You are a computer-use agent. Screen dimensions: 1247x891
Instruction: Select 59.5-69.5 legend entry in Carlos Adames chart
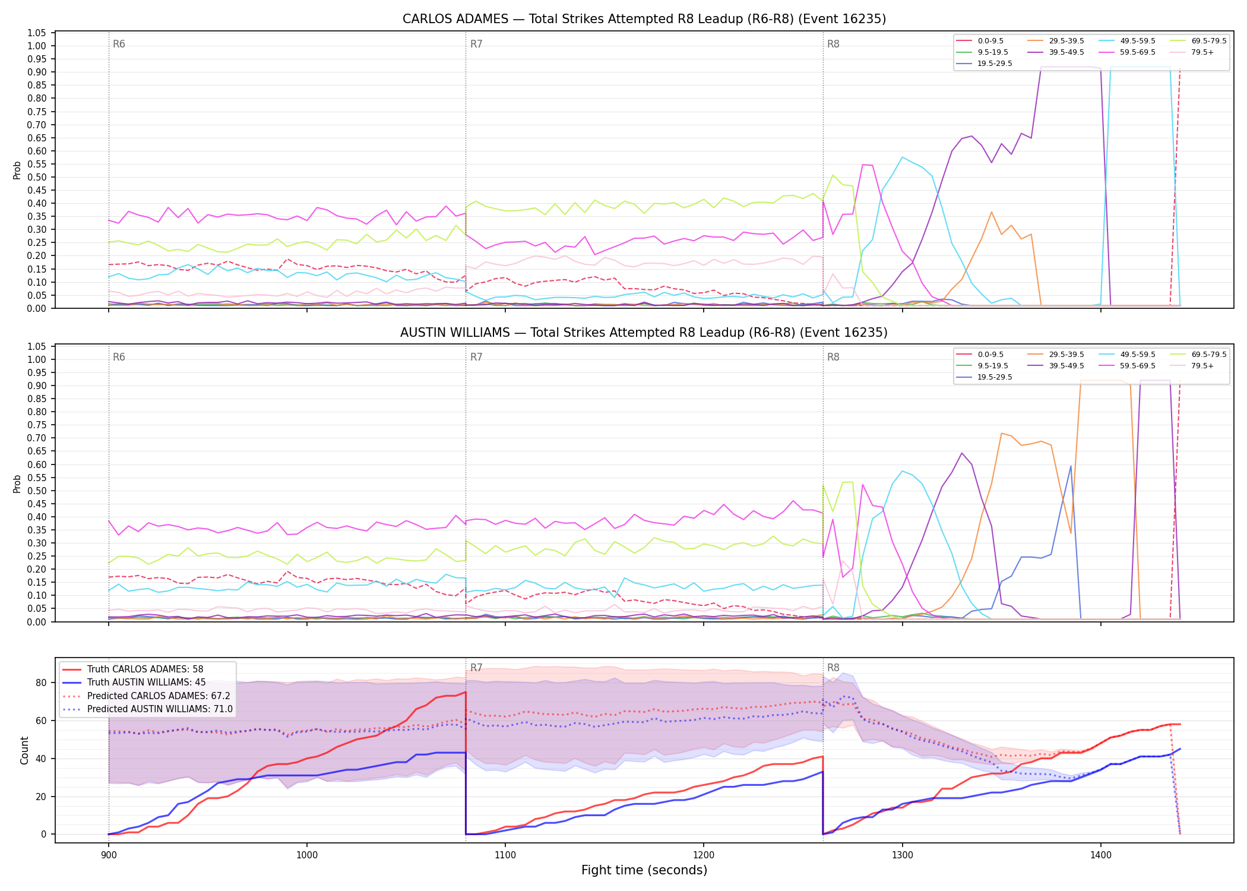point(1127,52)
